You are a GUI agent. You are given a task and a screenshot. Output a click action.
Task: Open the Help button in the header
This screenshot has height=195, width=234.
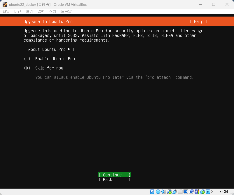199,22
